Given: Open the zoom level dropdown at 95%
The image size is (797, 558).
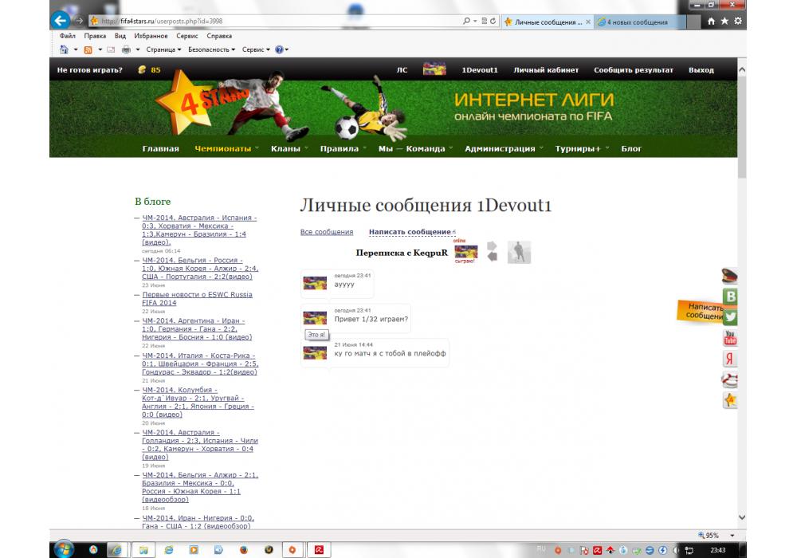Looking at the screenshot, I should pos(732,536).
